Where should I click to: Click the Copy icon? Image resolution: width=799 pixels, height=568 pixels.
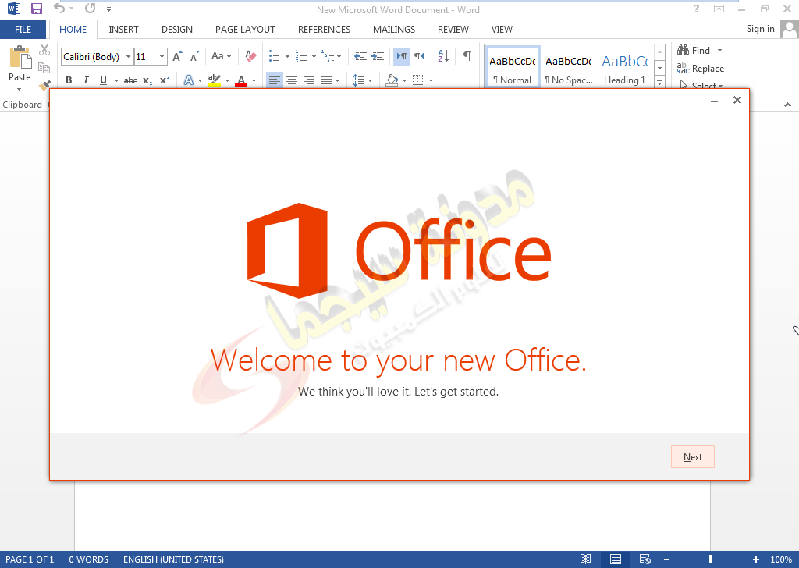coord(44,68)
